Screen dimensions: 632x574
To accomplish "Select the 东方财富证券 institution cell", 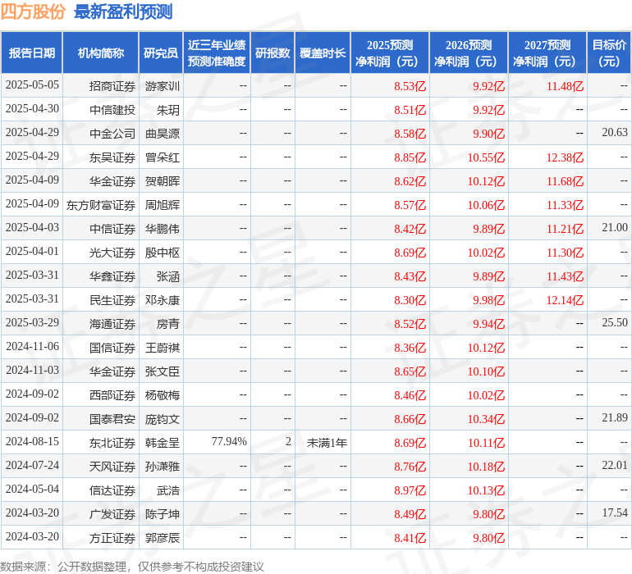I will [101, 205].
